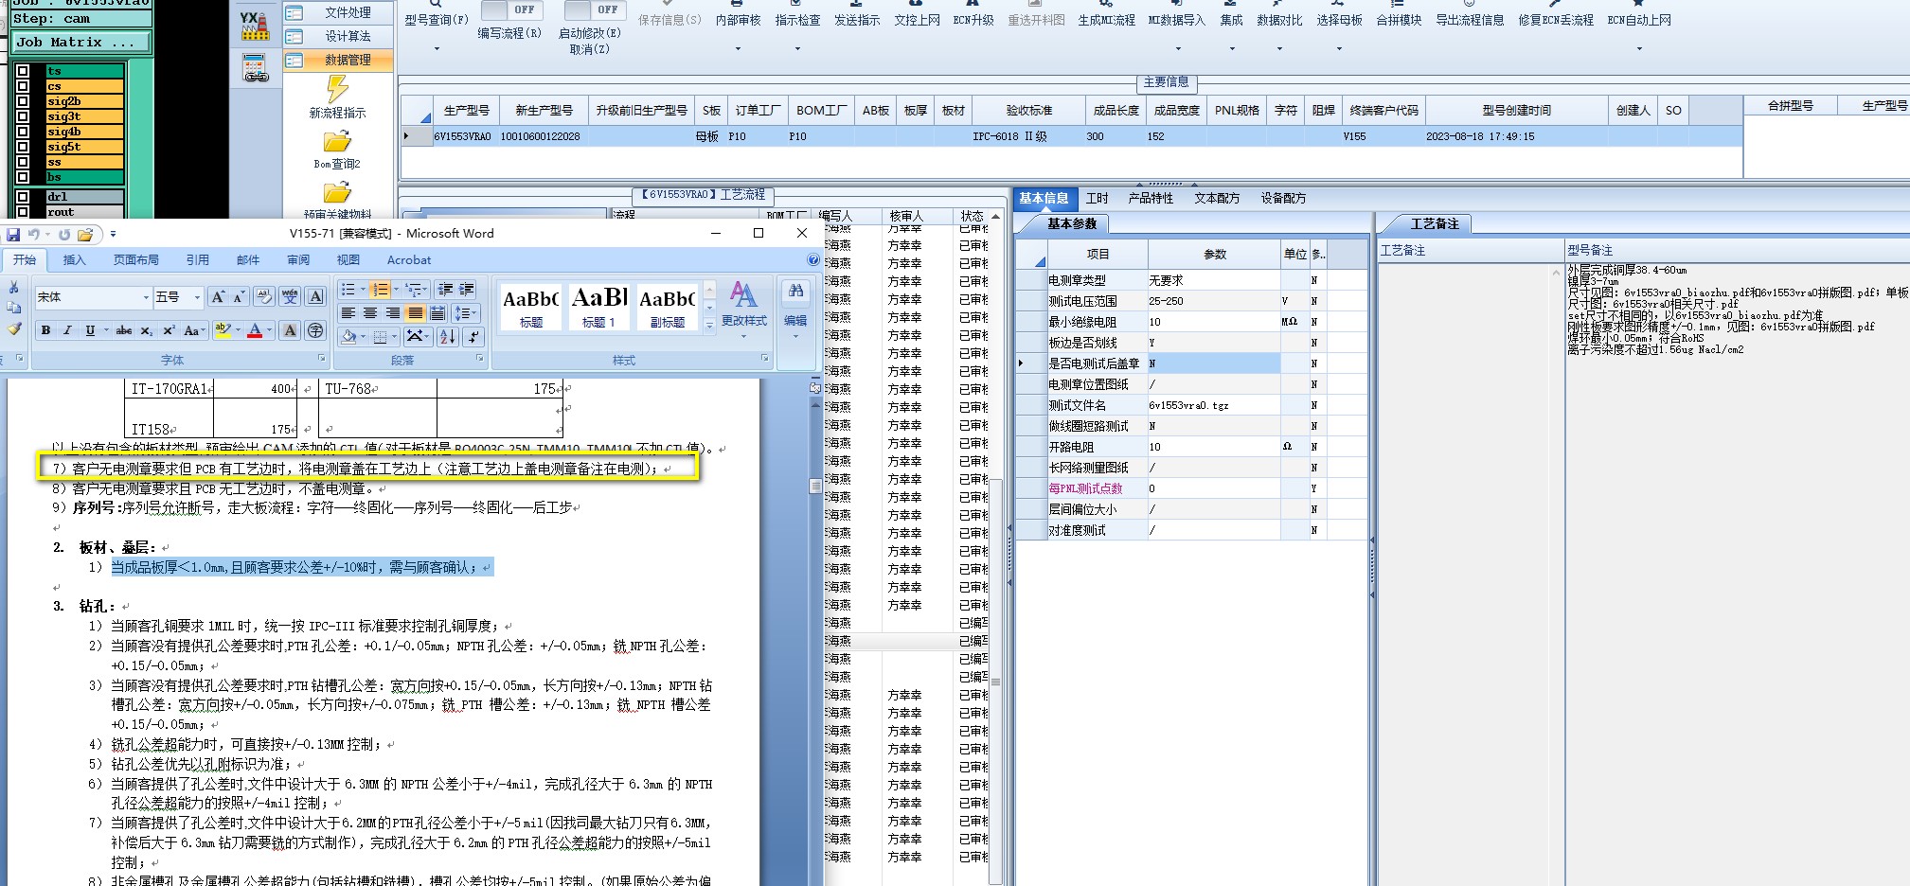Increase paragraph indent

pyautogui.click(x=467, y=290)
